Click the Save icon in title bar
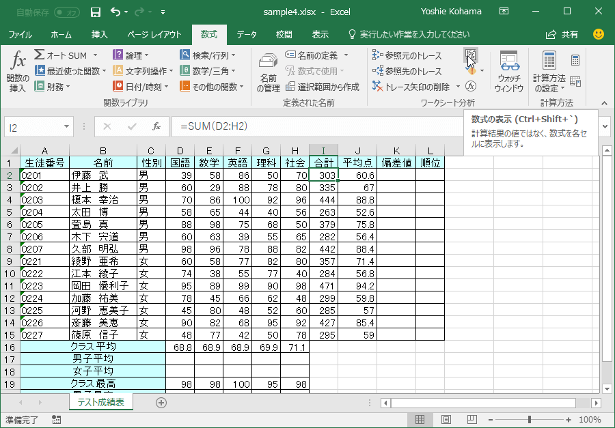Image resolution: width=615 pixels, height=428 pixels. 95,12
